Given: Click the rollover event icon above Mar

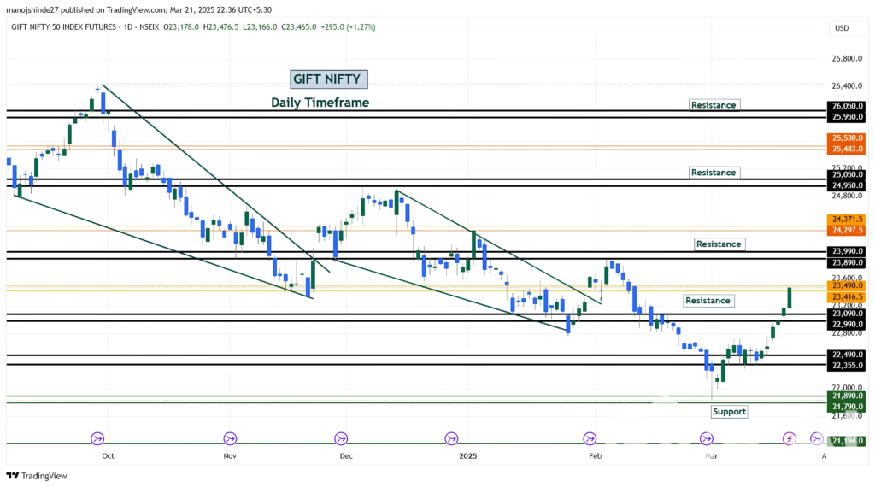Looking at the screenshot, I should 707,439.
